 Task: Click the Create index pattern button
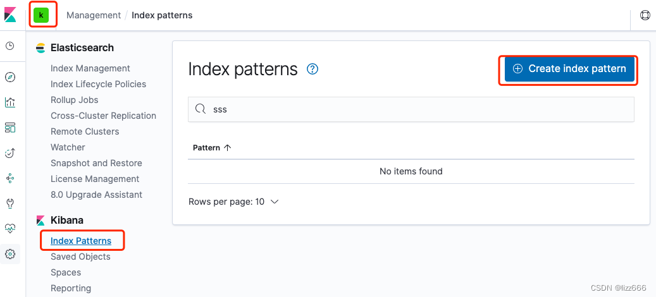569,69
